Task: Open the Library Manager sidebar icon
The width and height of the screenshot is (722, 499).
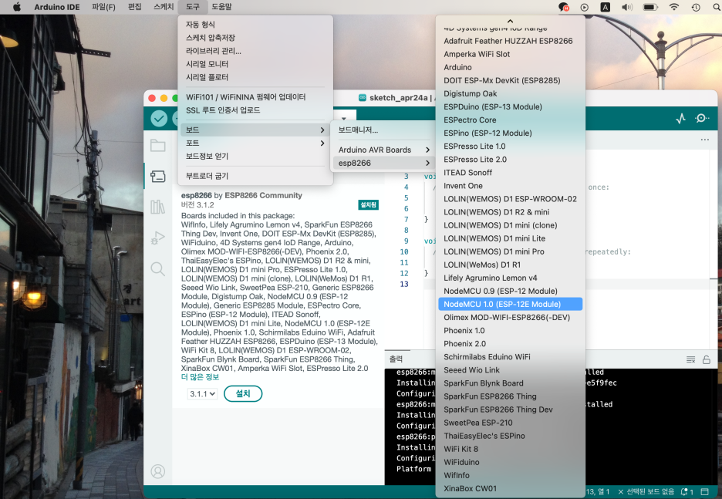Action: [158, 207]
